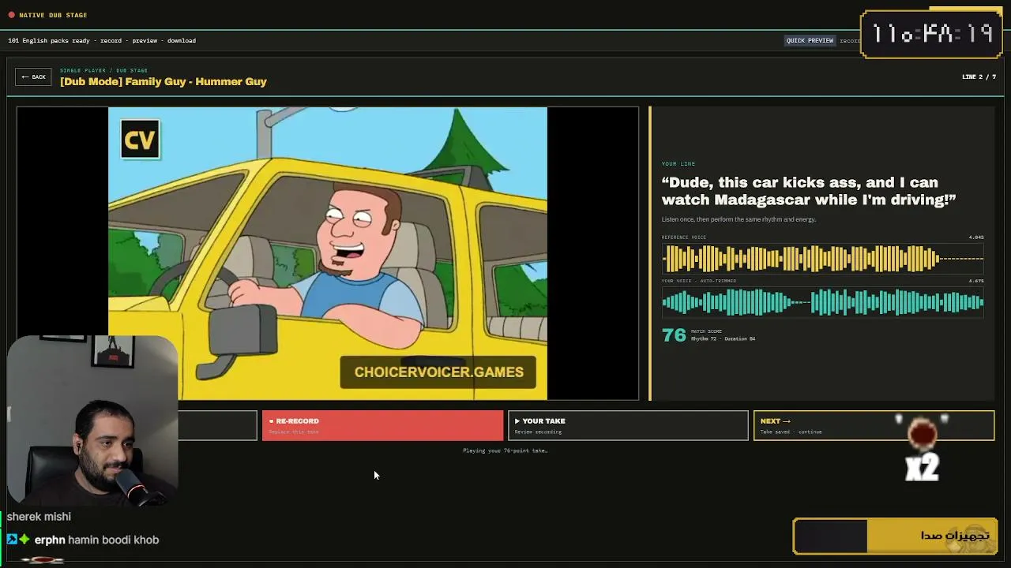Screen dimensions: 1011x568
Task: Click the "LINE 2 / 7" counter
Action: 979,77
